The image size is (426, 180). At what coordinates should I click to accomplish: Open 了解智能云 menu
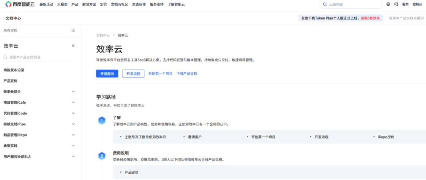[x=176, y=4]
